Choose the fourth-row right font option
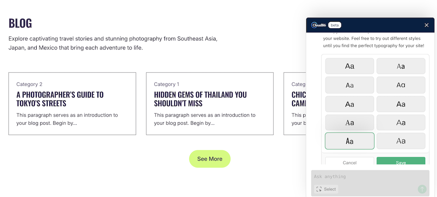437x197 pixels. 401,123
